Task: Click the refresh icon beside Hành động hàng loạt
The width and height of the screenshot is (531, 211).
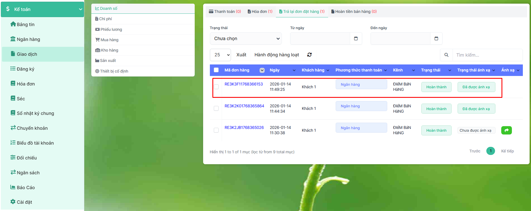Action: (309, 55)
